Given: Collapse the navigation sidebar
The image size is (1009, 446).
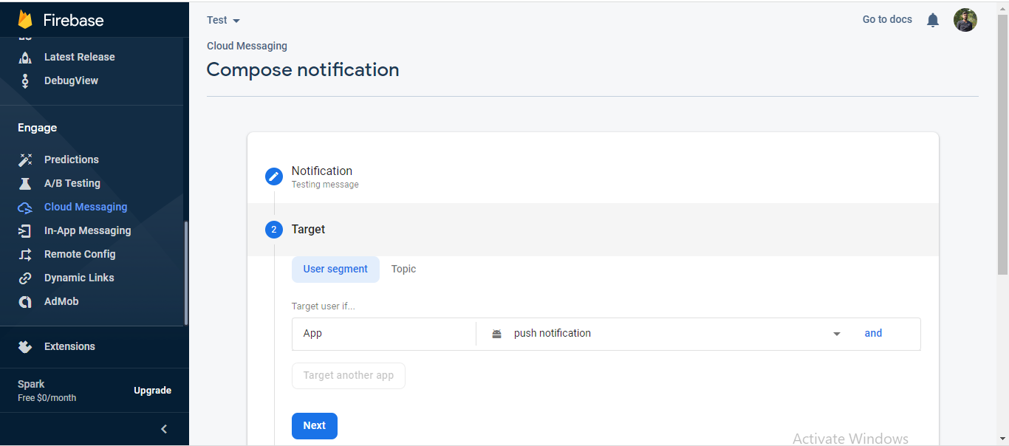Looking at the screenshot, I should coord(163,429).
